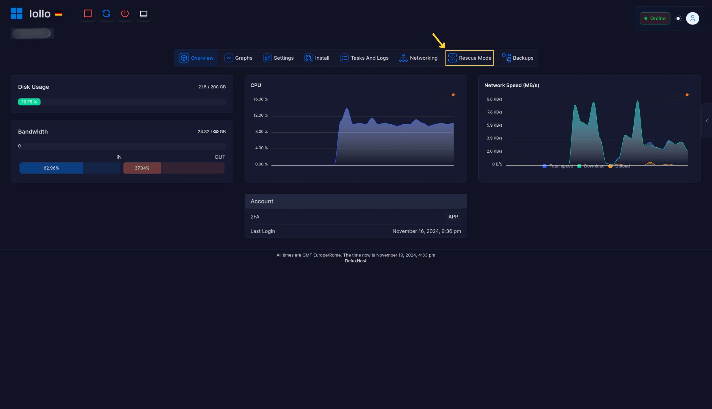
Task: Toggle Download legend in network chart
Action: point(591,166)
